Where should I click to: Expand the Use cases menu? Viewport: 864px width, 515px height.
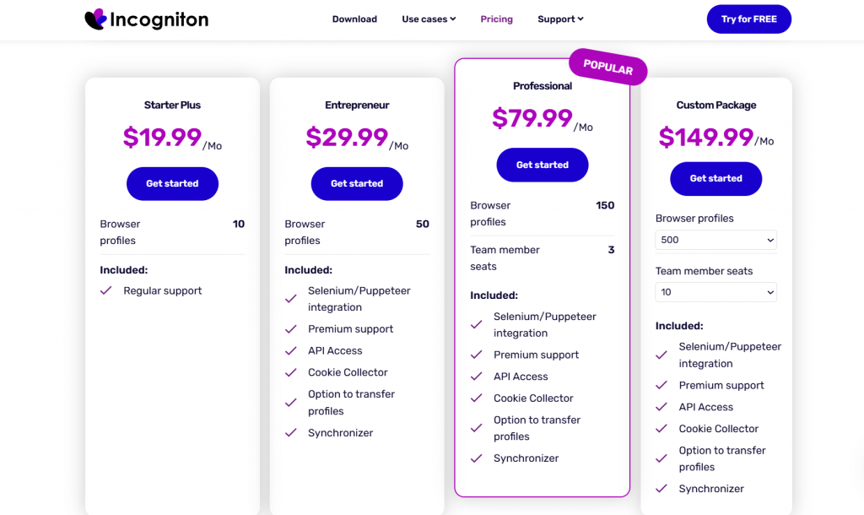pyautogui.click(x=429, y=19)
